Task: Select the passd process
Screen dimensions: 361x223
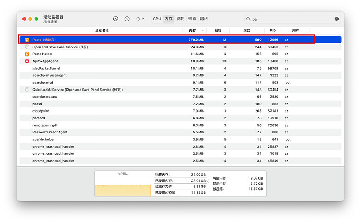Action: click(180, 104)
